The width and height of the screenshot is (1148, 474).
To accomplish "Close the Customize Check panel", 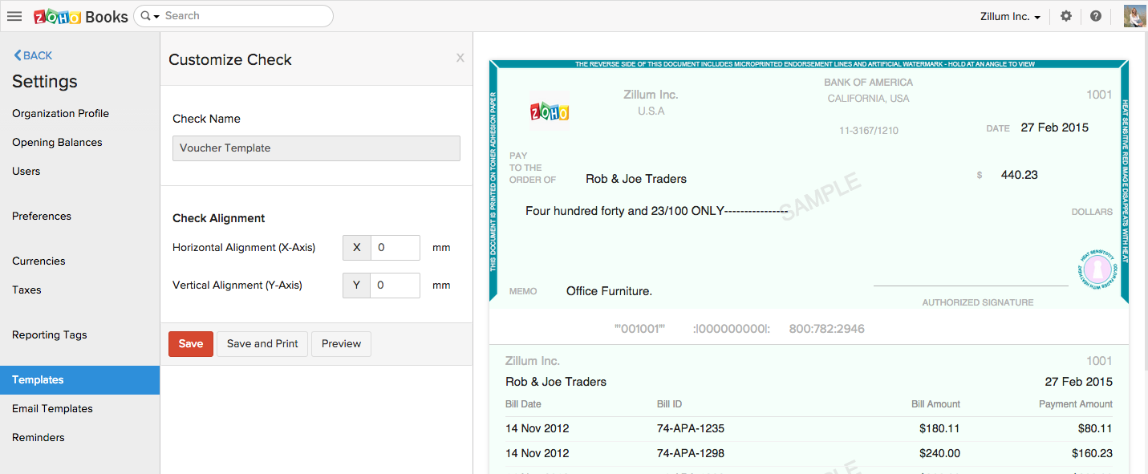I will [x=460, y=58].
